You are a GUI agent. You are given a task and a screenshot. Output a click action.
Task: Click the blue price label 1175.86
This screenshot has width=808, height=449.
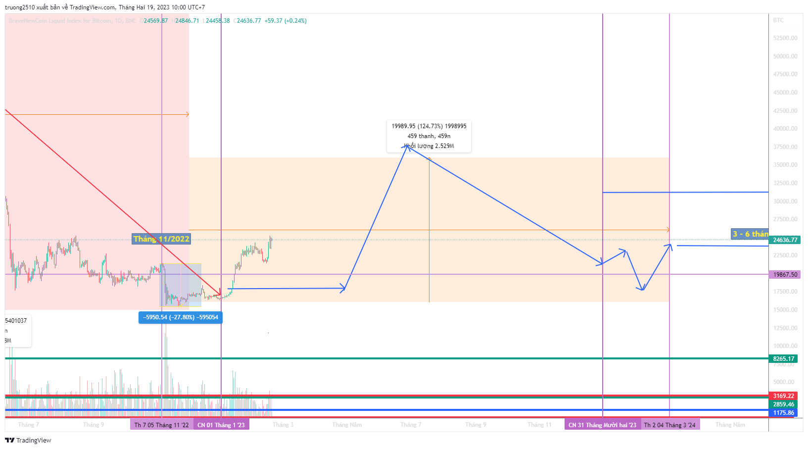(784, 413)
